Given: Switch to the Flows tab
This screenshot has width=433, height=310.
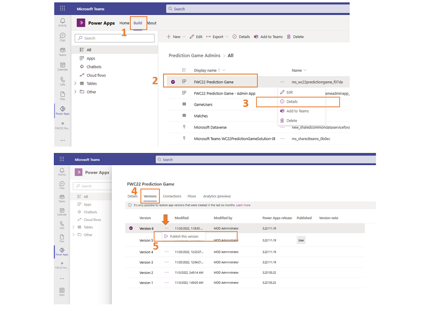Looking at the screenshot, I should tap(191, 196).
